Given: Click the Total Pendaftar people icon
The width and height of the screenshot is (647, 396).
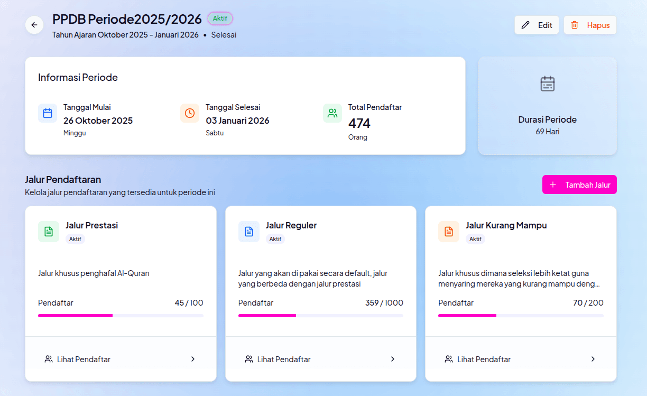Looking at the screenshot, I should point(332,113).
